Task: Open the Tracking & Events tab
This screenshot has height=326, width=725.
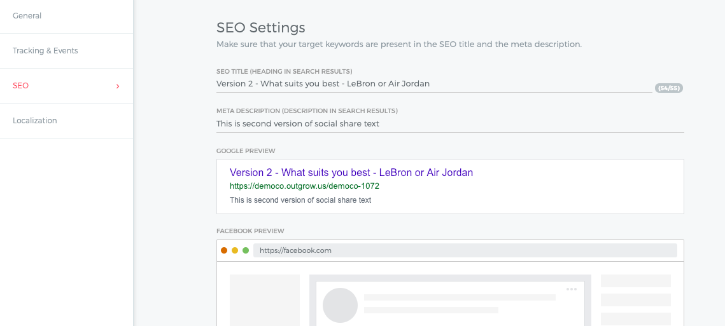Action: pyautogui.click(x=66, y=51)
